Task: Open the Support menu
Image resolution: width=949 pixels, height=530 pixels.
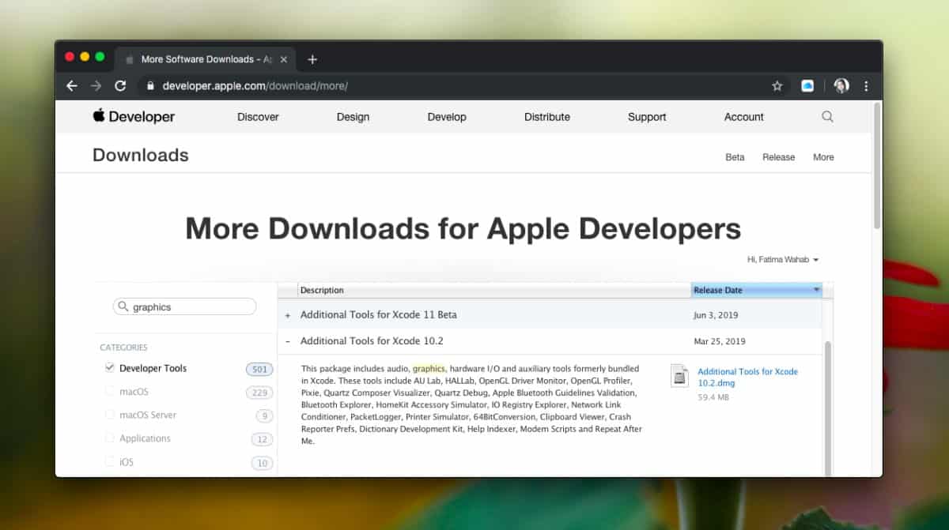Action: click(x=647, y=117)
